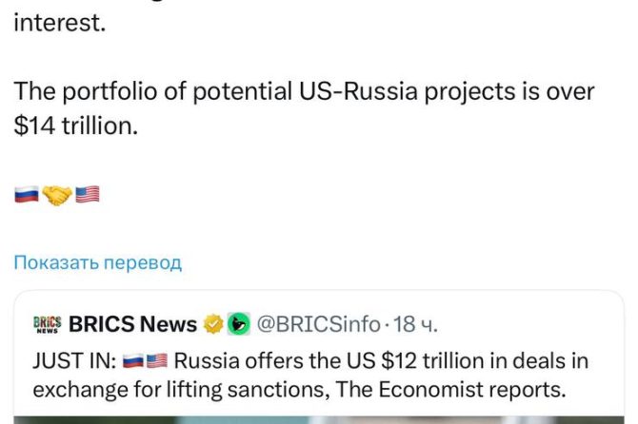The image size is (638, 424).
Task: Click US flag emoji in quoted tweet
Action: (x=157, y=361)
